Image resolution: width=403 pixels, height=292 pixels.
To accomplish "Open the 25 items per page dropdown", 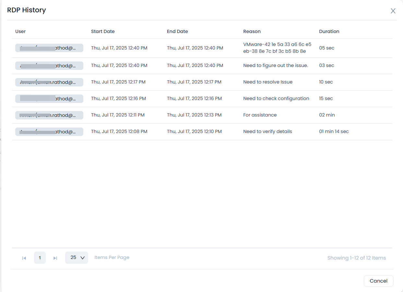I will 77,258.
